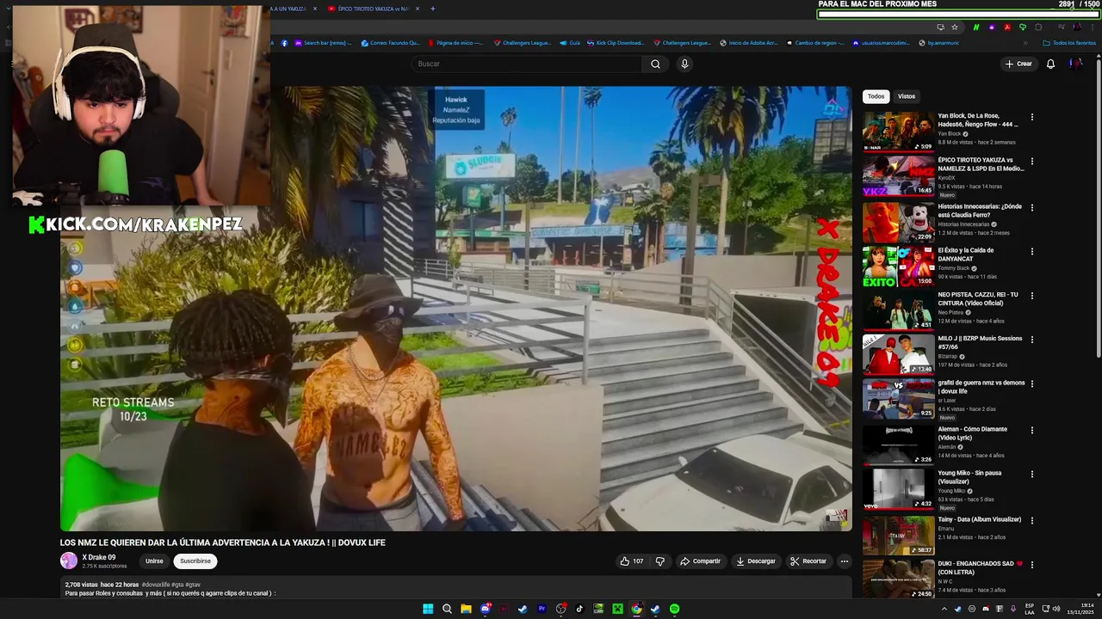Open Young Miko - Sin pausa thumbnail
Screen dimensions: 1102x619
(x=898, y=488)
